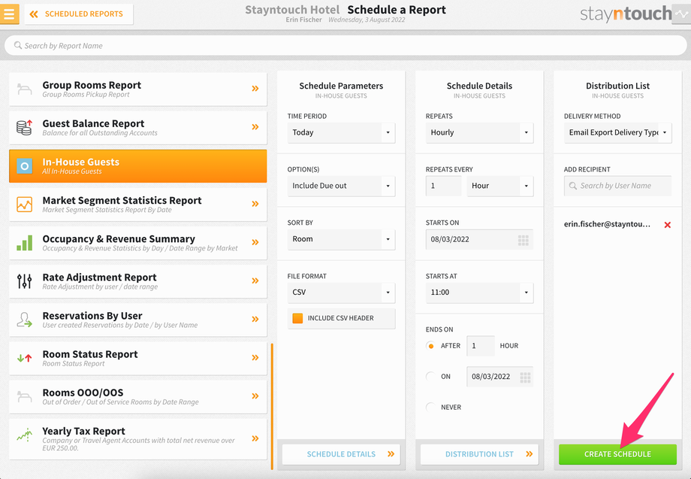691x479 pixels.
Task: Expand Room Status Report chevron
Action: pos(255,357)
